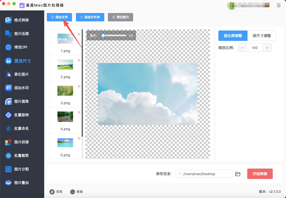
Task: Remove 2.png with its red X
Action: tap(79, 60)
